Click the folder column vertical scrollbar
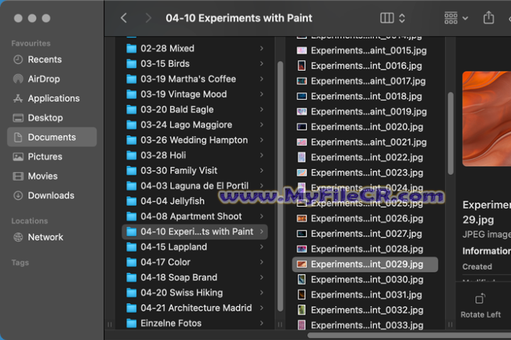The height and width of the screenshot is (340, 511). click(x=280, y=186)
